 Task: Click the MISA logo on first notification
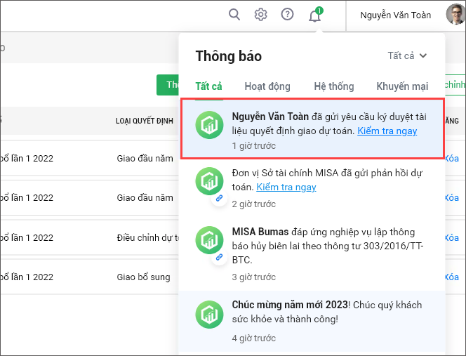(x=210, y=125)
